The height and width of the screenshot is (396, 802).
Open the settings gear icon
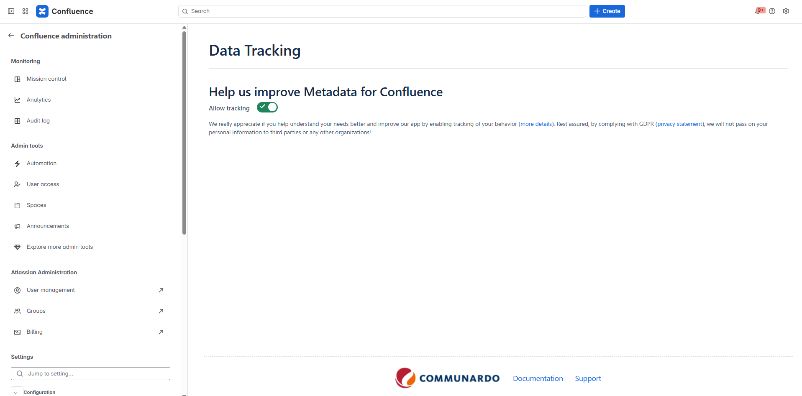786,11
